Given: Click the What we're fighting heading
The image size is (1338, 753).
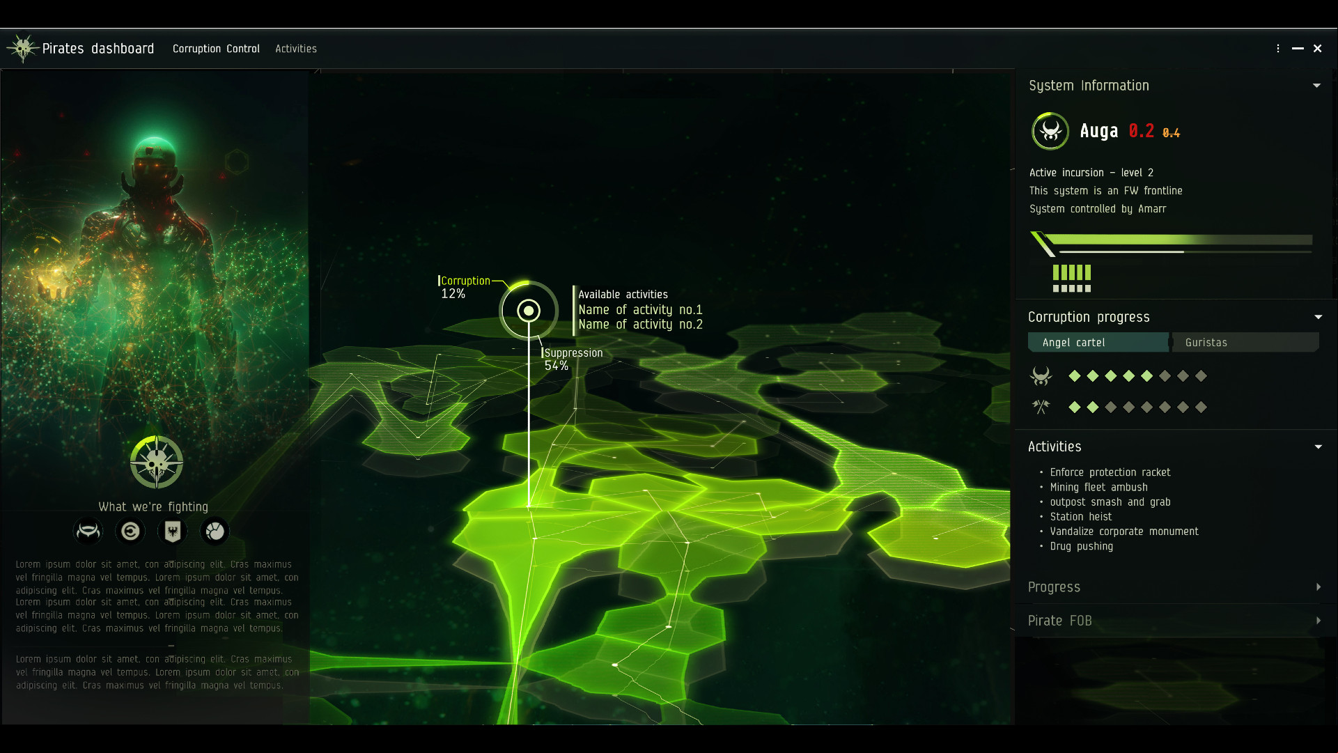Looking at the screenshot, I should (153, 507).
